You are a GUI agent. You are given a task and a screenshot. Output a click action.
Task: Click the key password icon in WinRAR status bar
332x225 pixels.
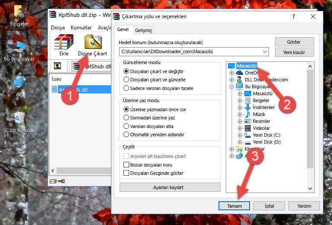pos(61,181)
